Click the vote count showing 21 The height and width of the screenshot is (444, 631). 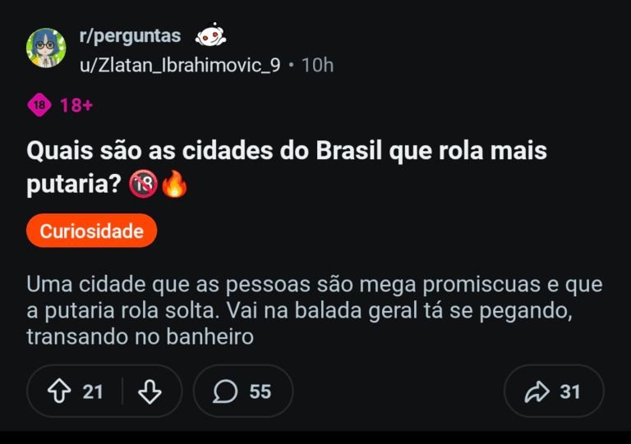click(93, 391)
